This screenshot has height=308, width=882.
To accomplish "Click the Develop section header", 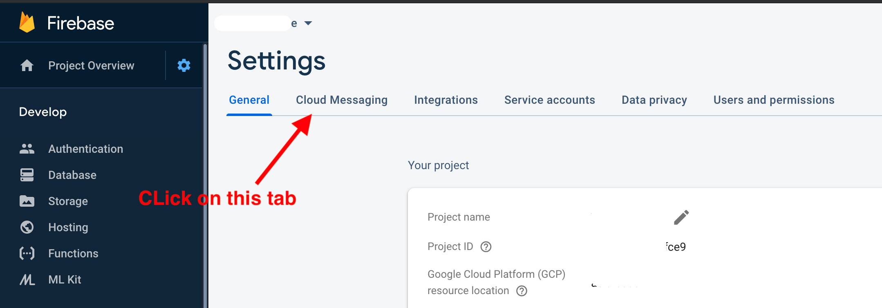I will 43,112.
